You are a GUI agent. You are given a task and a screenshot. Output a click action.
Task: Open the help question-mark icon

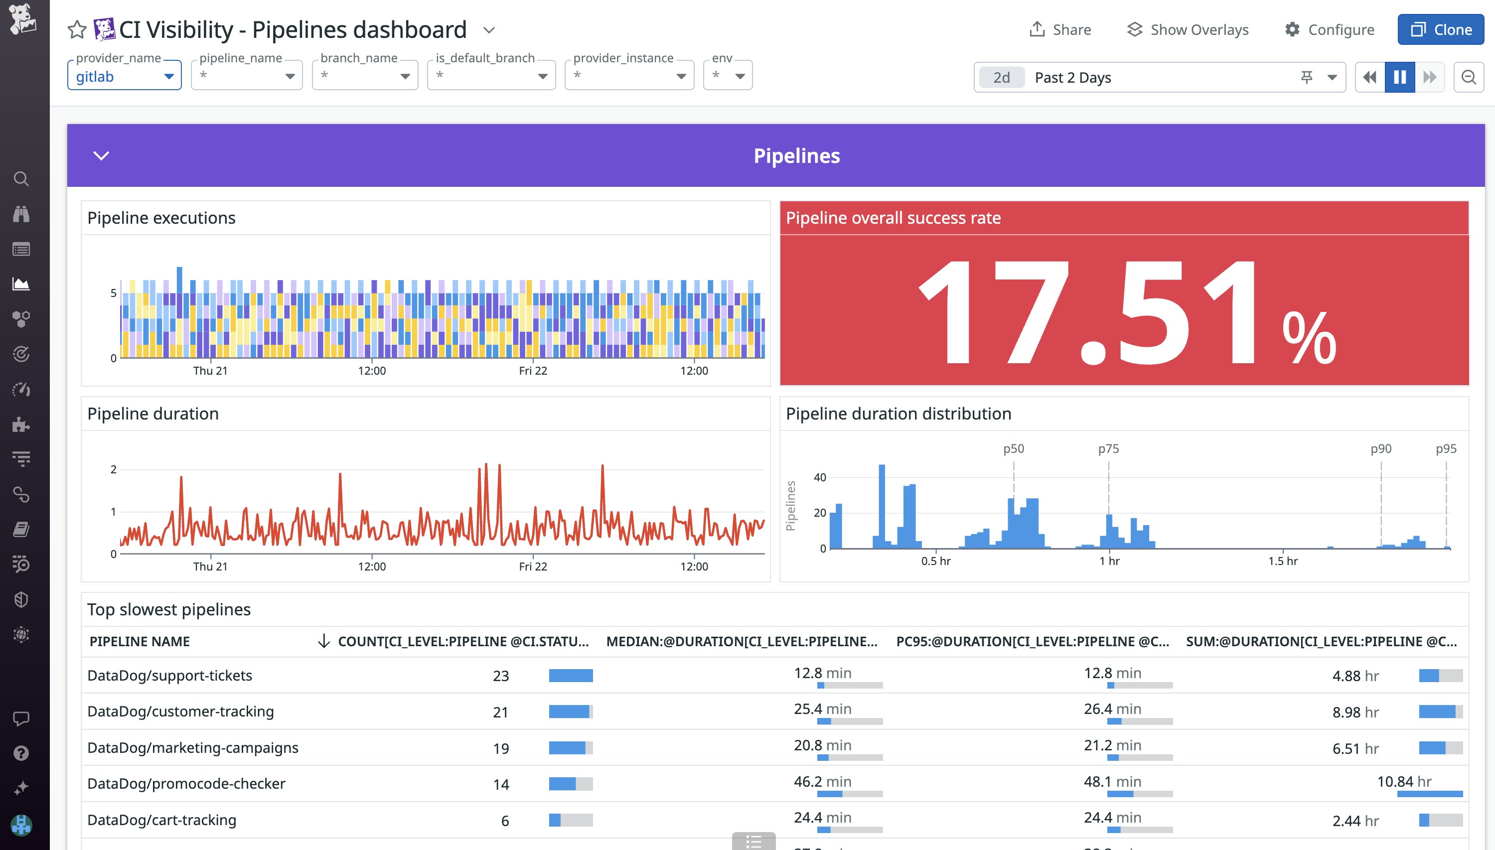[21, 752]
